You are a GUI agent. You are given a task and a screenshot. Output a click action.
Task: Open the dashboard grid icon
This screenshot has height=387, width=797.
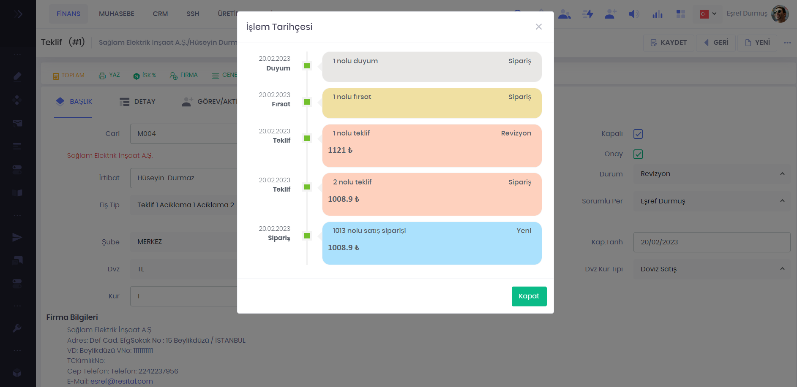pos(680,14)
